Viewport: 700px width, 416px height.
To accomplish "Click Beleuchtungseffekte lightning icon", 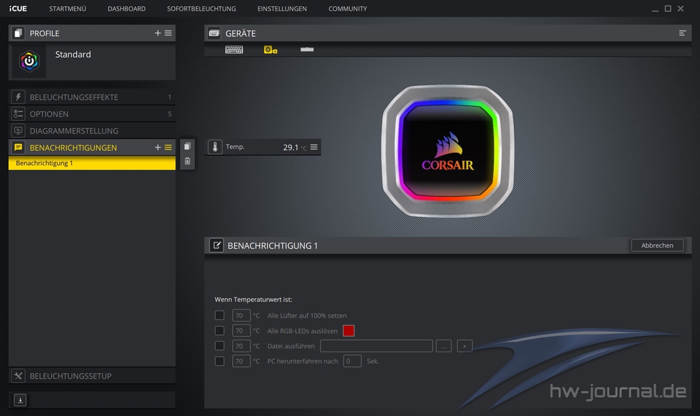I will pyautogui.click(x=18, y=97).
